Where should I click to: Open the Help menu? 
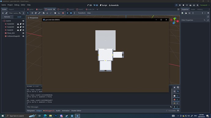coord(29,5)
